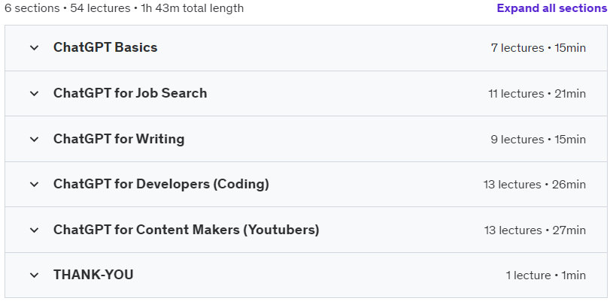The image size is (610, 301).
Task: Click the 9 lectures • 15min label
Action: click(539, 140)
